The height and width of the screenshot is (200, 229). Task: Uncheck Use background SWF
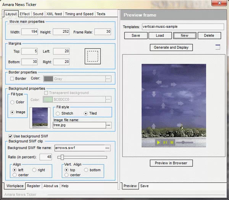pyautogui.click(x=10, y=136)
